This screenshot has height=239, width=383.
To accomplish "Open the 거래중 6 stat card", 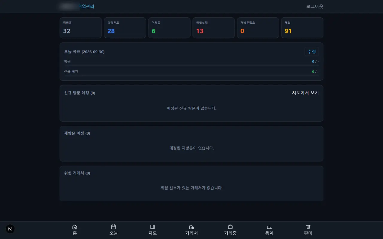I will 169,28.
